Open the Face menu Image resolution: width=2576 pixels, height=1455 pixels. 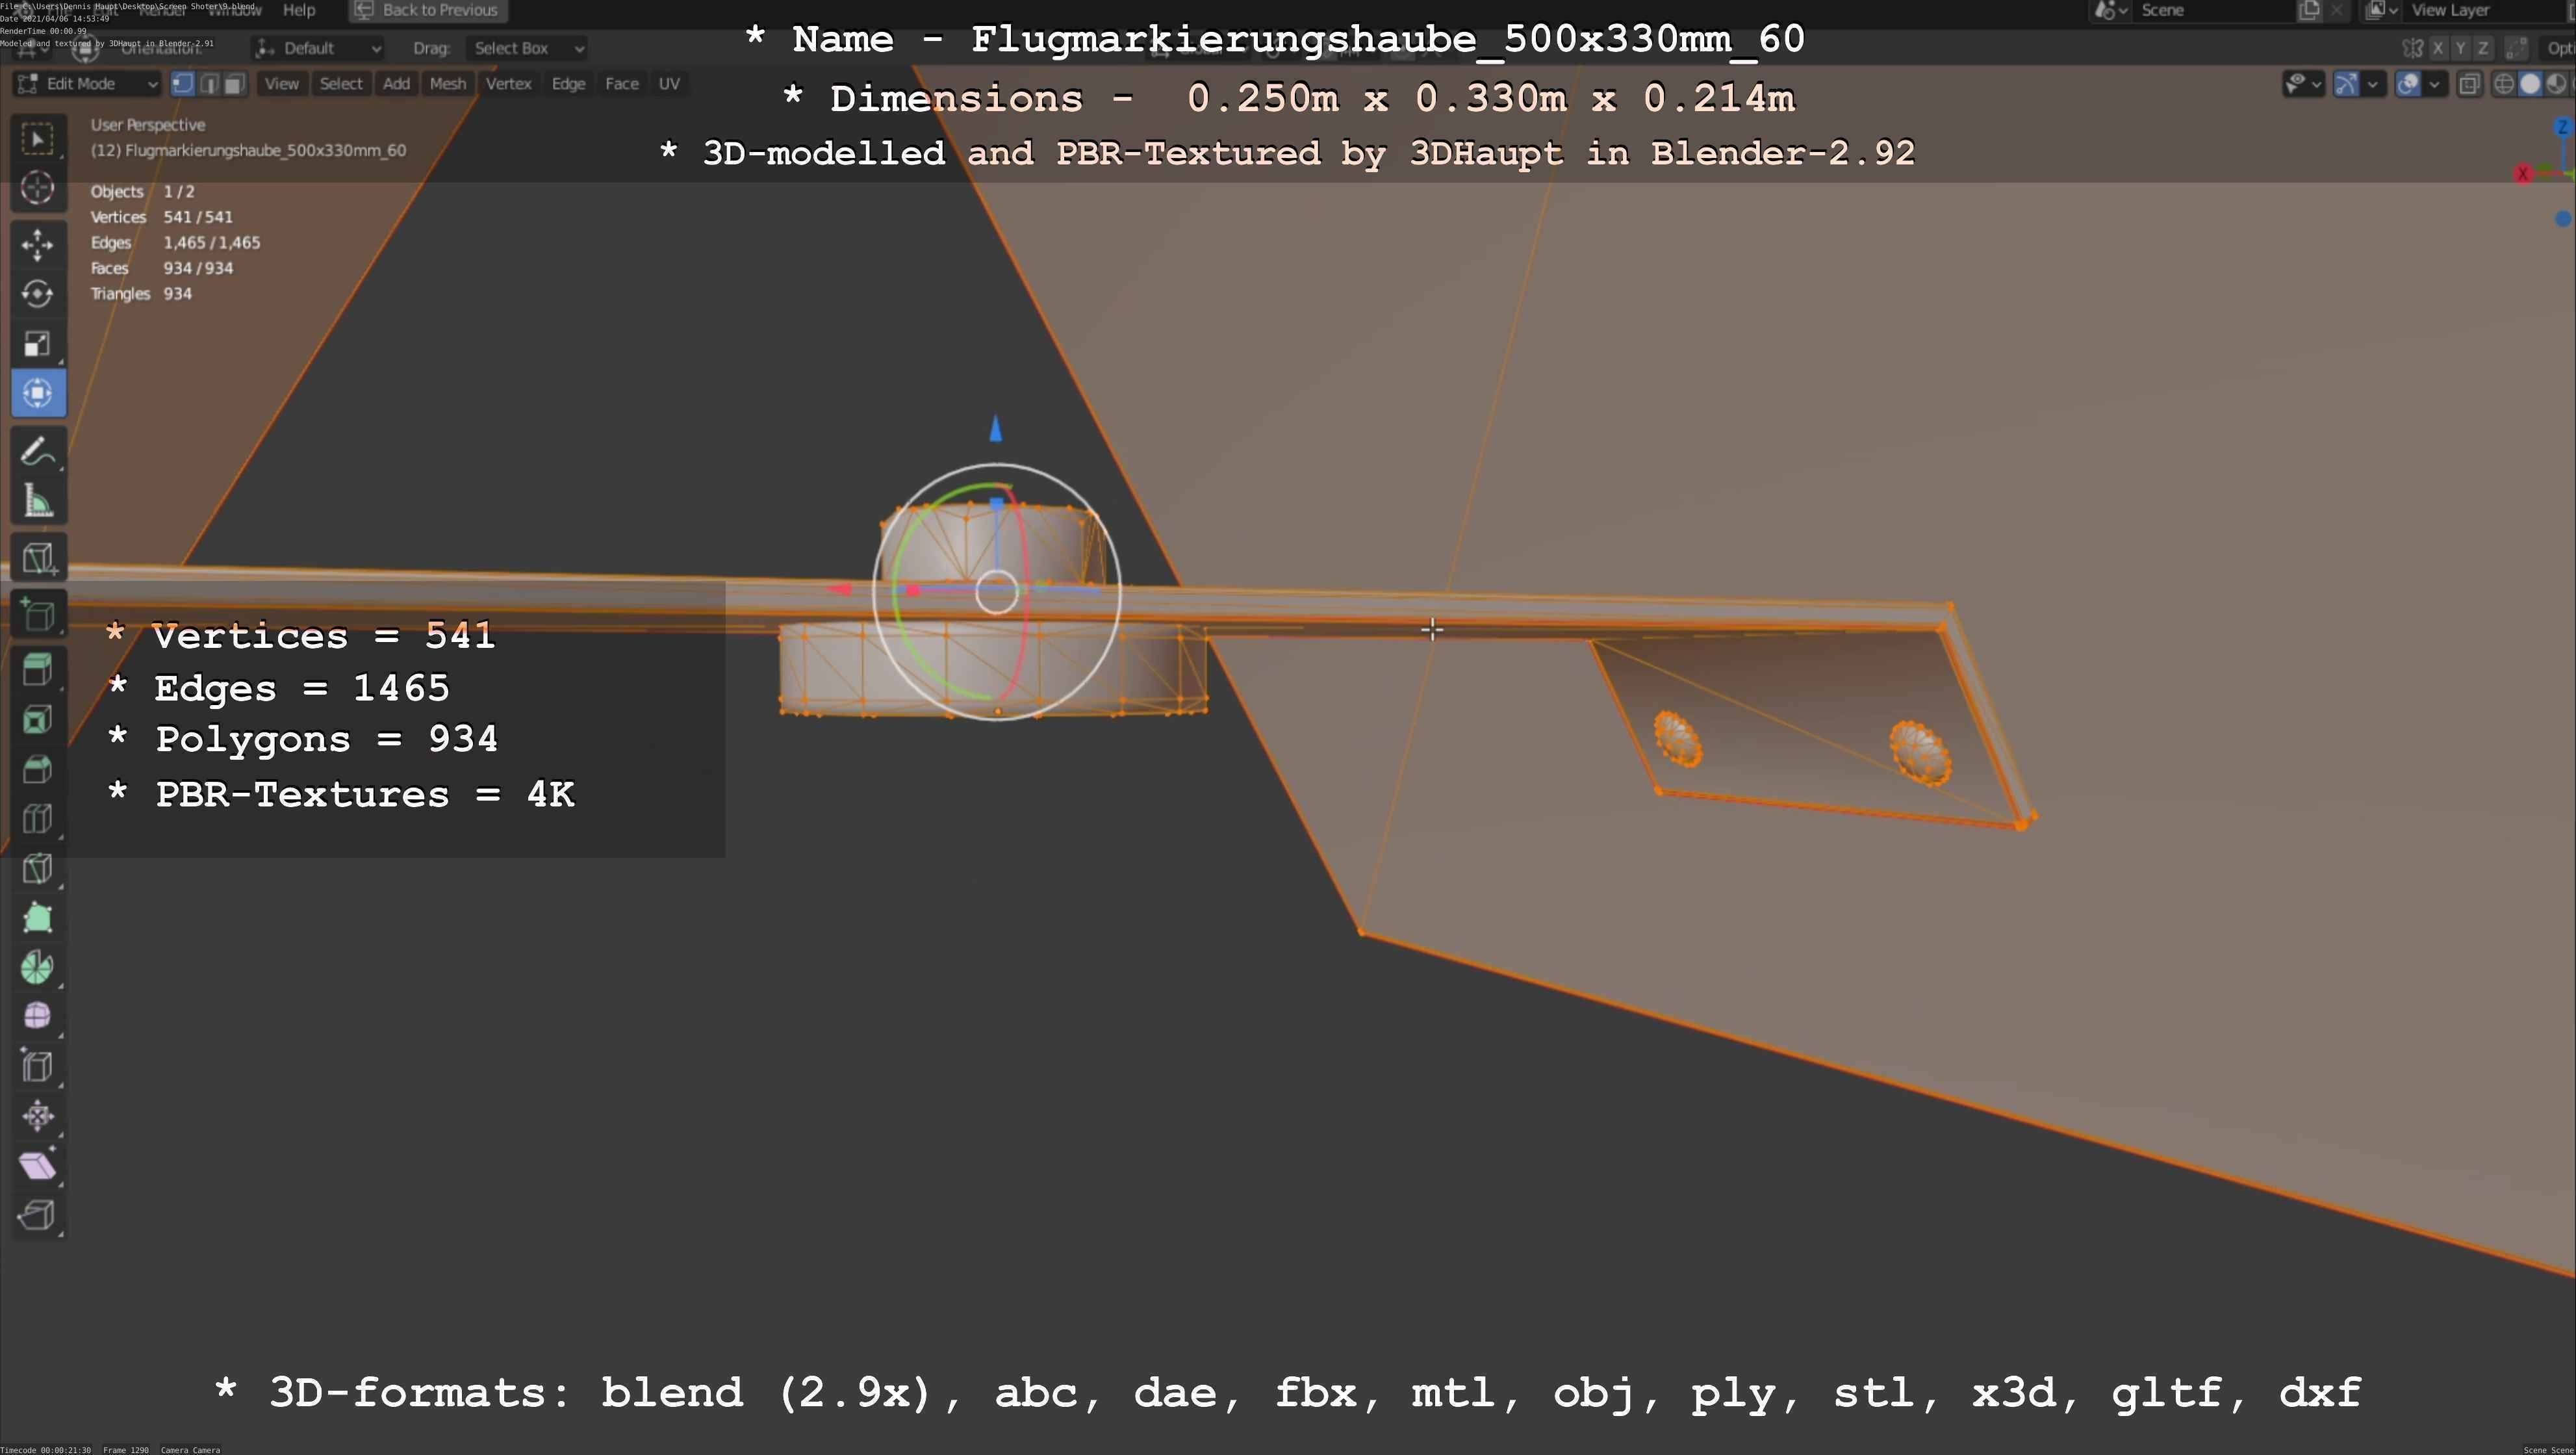(x=622, y=84)
